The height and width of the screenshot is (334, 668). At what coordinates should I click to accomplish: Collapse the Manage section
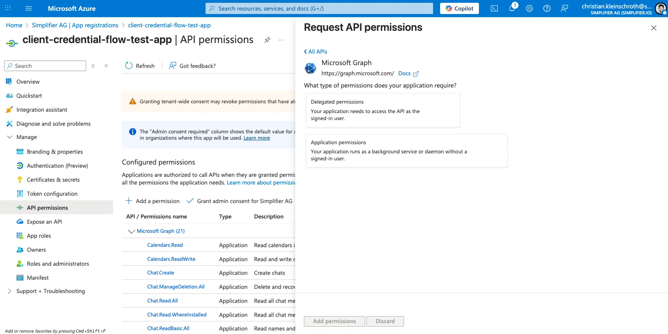point(10,137)
